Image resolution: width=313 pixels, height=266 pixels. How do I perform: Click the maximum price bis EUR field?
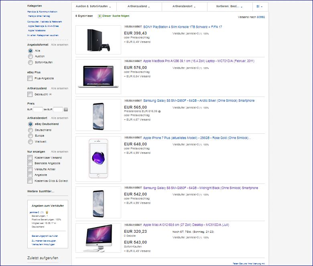tap(58, 109)
